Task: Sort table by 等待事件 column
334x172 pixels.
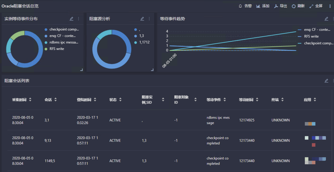Action: (x=225, y=99)
